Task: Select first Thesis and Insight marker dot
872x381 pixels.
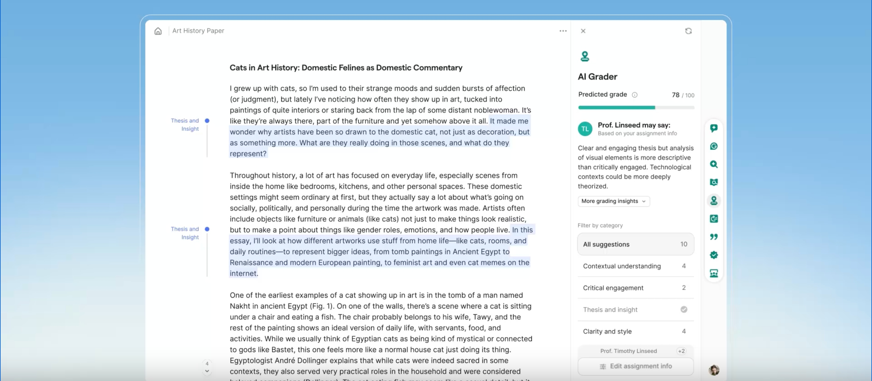Action: point(207,121)
